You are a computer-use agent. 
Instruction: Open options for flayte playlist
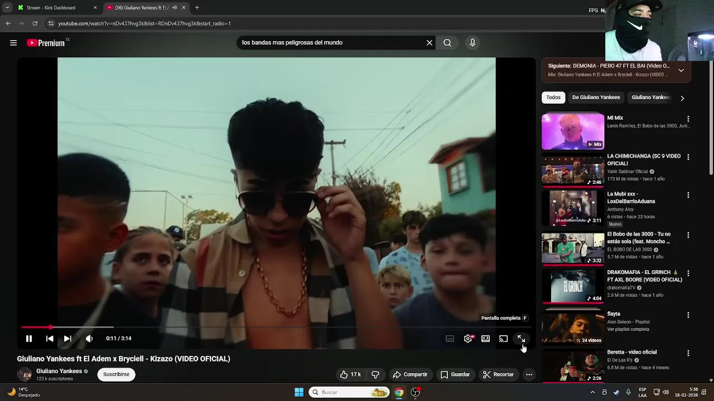688,315
